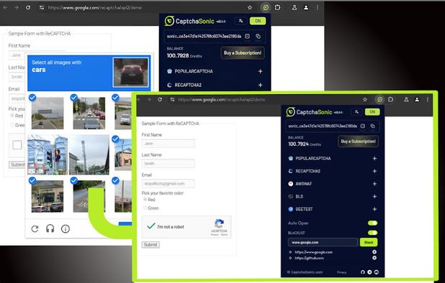Copy the sonic API key in the green-framed popup
Viewport: 445px width, 283px height.
point(372,126)
